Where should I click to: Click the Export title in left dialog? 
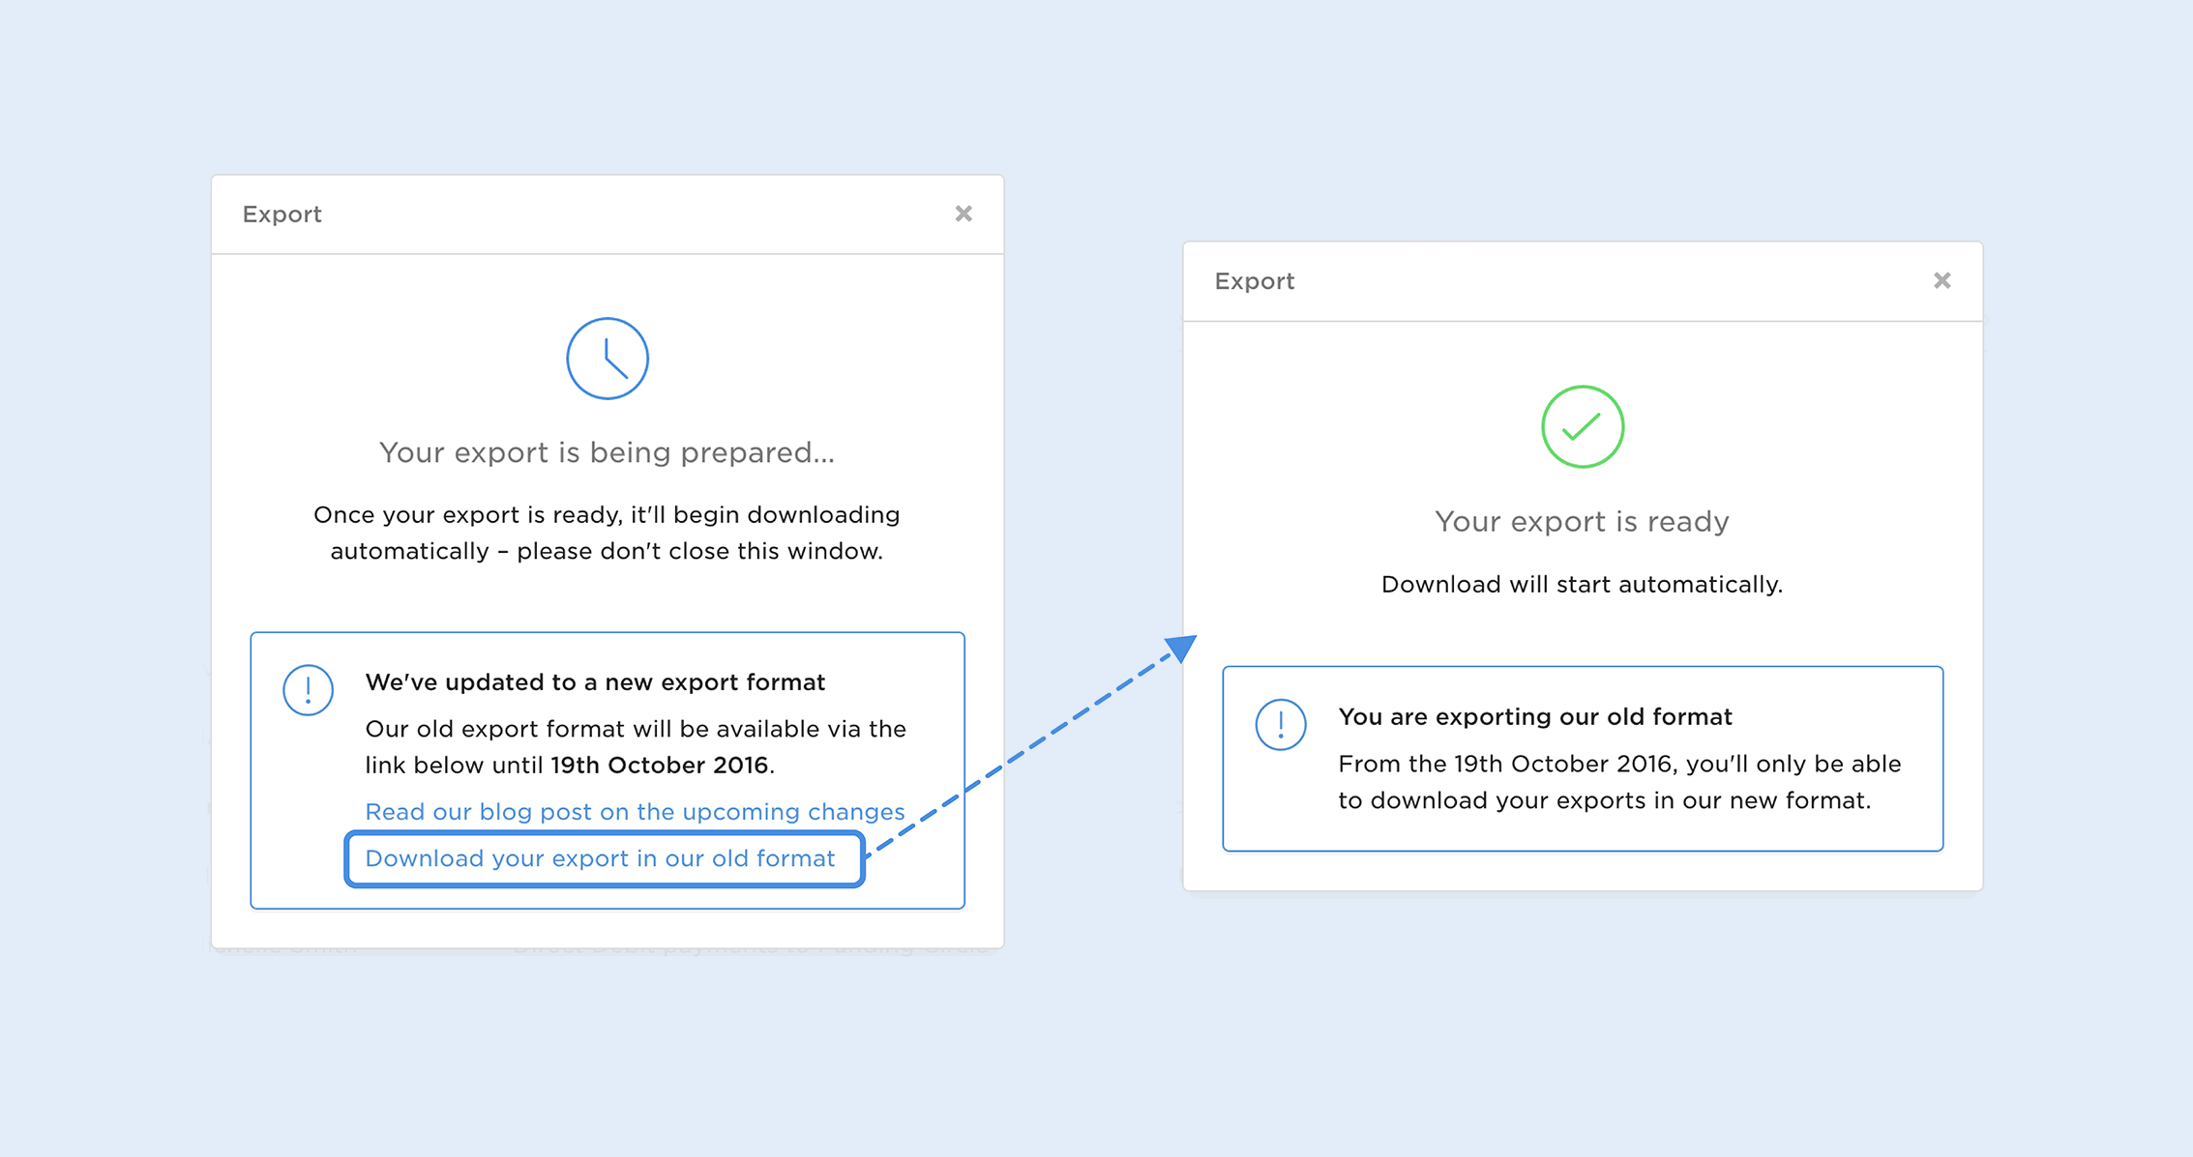282,214
